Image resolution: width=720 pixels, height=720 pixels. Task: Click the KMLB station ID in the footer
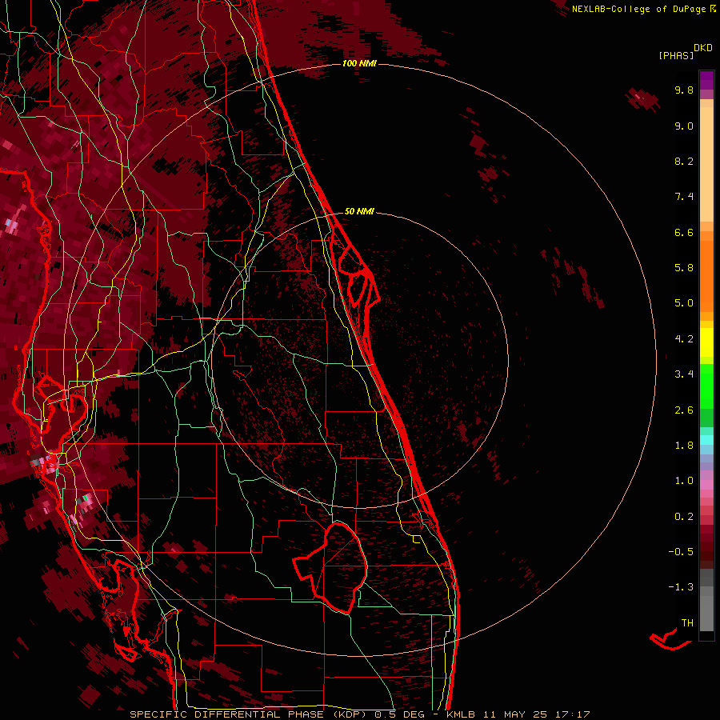pos(461,714)
